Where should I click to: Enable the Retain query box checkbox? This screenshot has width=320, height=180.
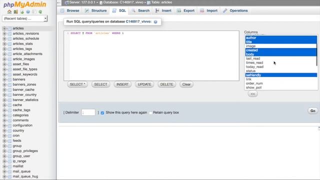coord(150,112)
